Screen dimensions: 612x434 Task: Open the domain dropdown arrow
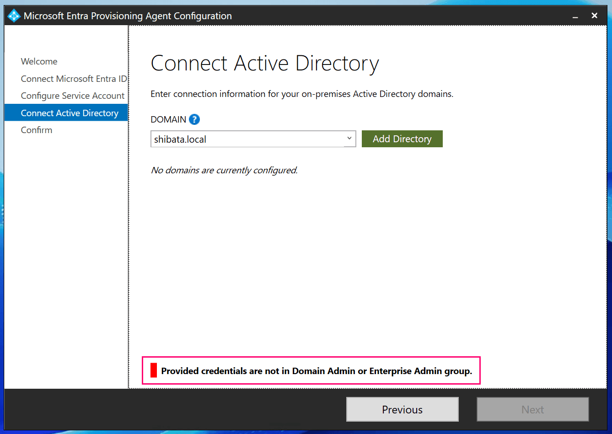tap(349, 139)
